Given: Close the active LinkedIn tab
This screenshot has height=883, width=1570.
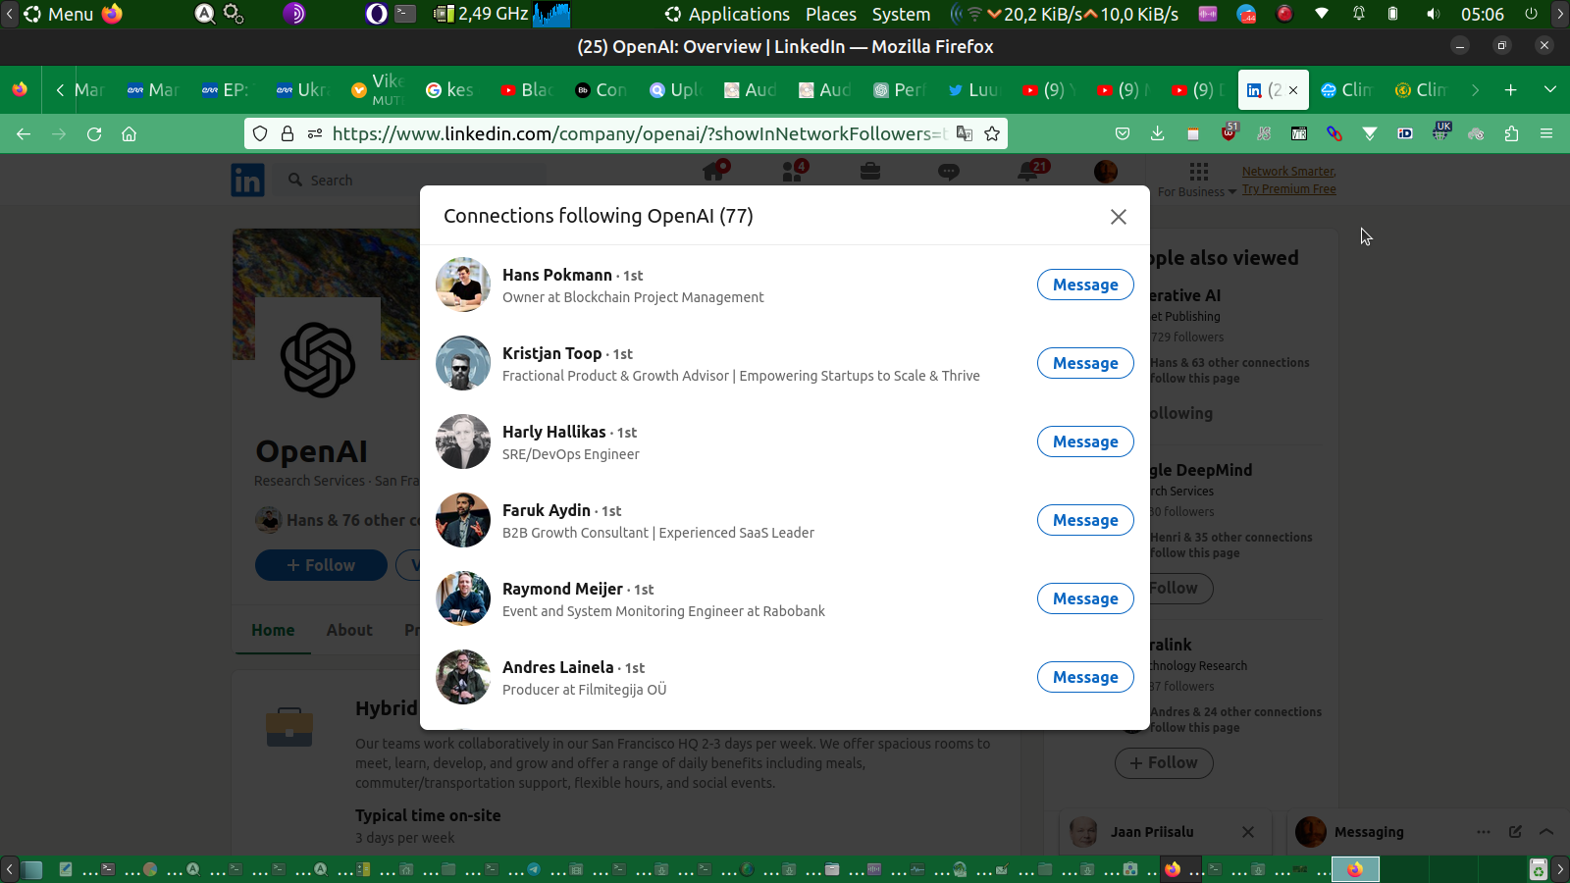Looking at the screenshot, I should click(x=1293, y=90).
